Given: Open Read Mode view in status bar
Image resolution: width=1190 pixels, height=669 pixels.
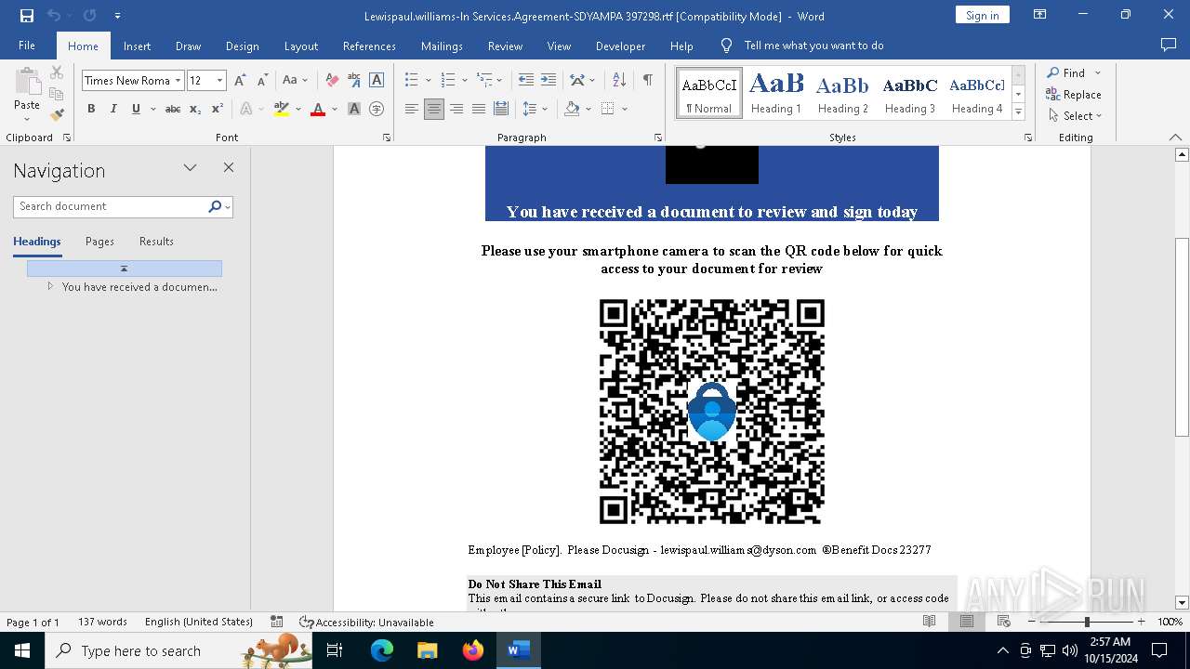Looking at the screenshot, I should pyautogui.click(x=930, y=622).
